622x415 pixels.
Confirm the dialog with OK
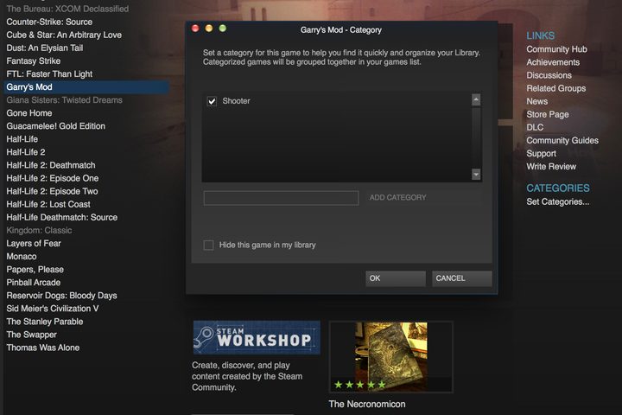pyautogui.click(x=396, y=278)
